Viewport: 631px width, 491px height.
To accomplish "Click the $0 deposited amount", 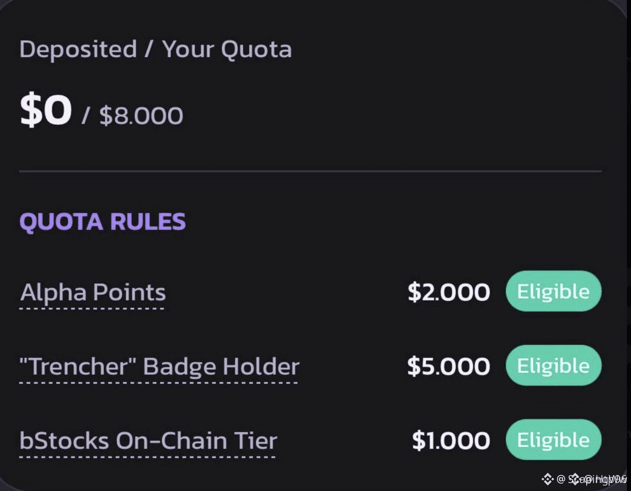I will click(46, 110).
